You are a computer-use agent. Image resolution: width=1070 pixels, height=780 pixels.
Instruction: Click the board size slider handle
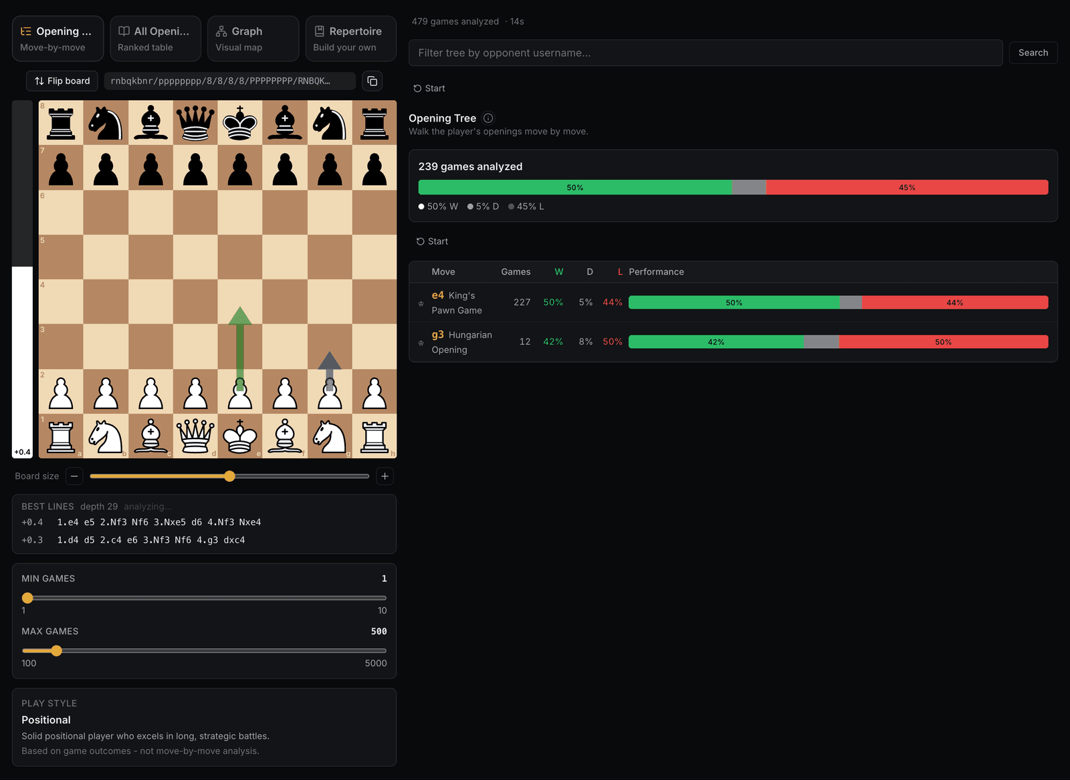point(229,476)
